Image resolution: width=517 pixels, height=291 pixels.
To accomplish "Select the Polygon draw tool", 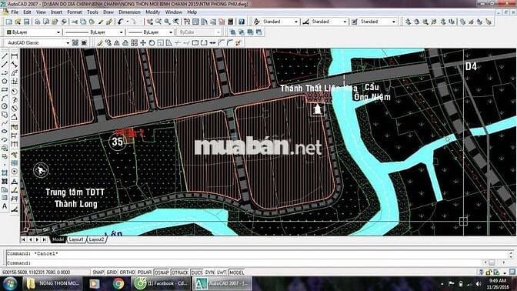I will coord(5,81).
